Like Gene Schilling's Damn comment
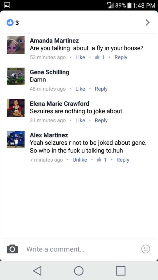158x280 pixels. pyautogui.click(x=80, y=89)
